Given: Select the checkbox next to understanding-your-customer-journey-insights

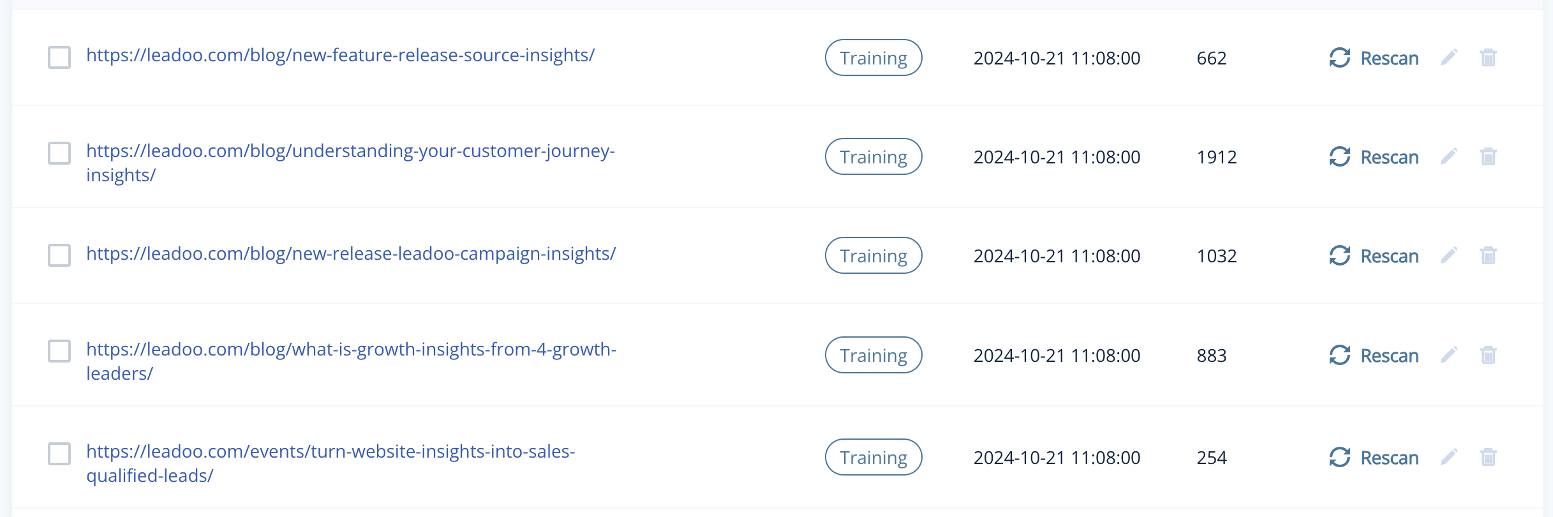Looking at the screenshot, I should [x=59, y=153].
